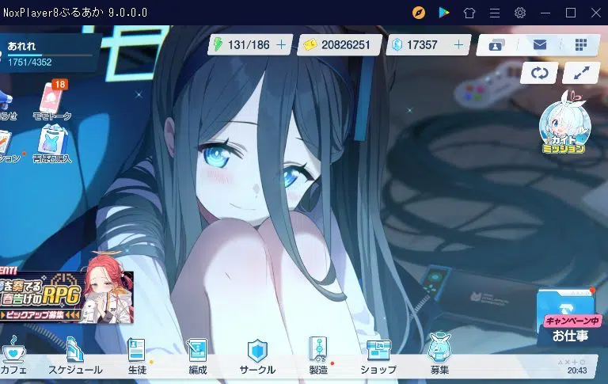This screenshot has width=608, height=384.
Task: Open スケジュール (Schedule) from bottom bar
Action: tap(74, 356)
